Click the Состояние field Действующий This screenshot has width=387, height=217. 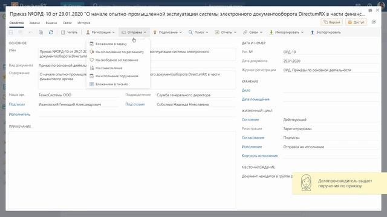331,120
